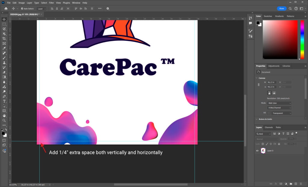Open the Add layer style (fx) menu
This screenshot has height=187, width=308.
tap(276, 184)
